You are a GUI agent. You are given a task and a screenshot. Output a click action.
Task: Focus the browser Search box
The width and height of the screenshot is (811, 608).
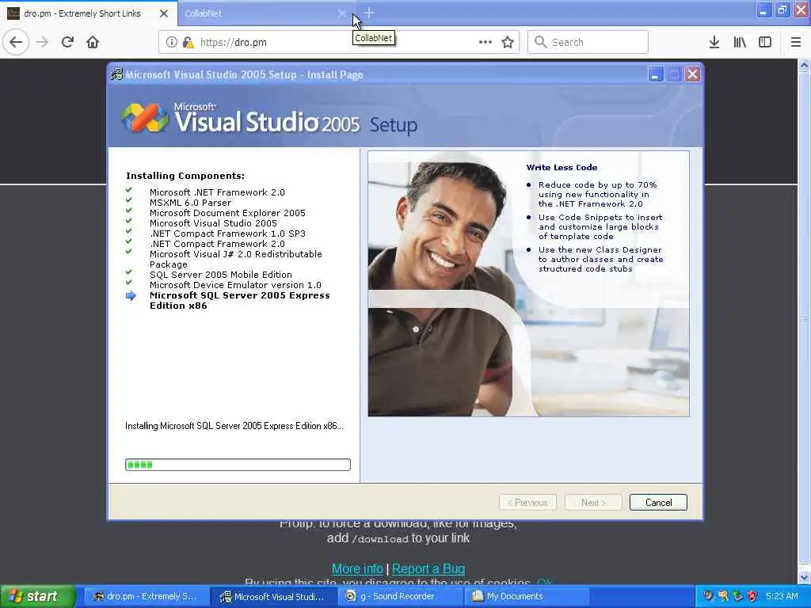pos(588,42)
